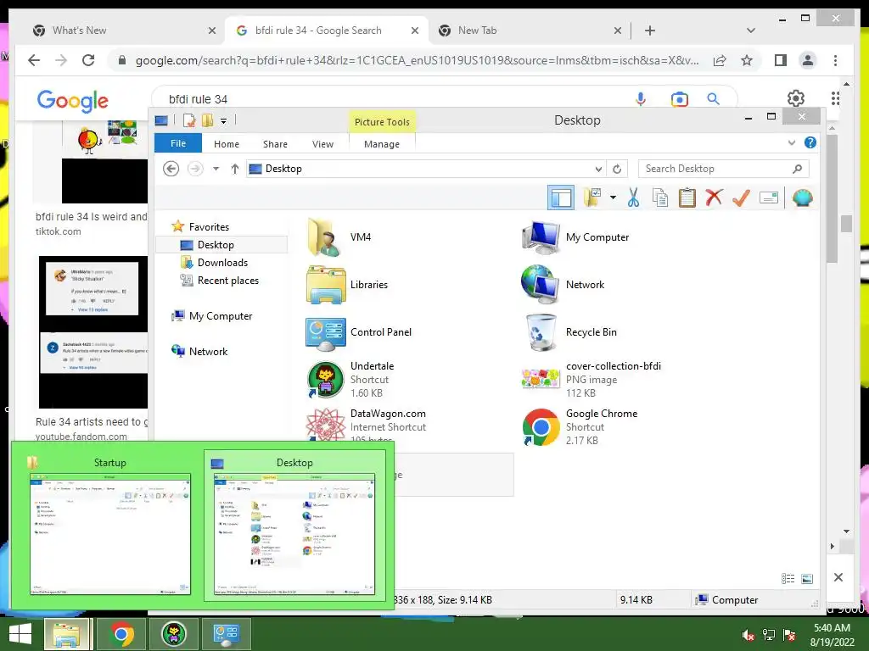
Task: Click the Classic Shell settings icon
Action: pyautogui.click(x=803, y=198)
